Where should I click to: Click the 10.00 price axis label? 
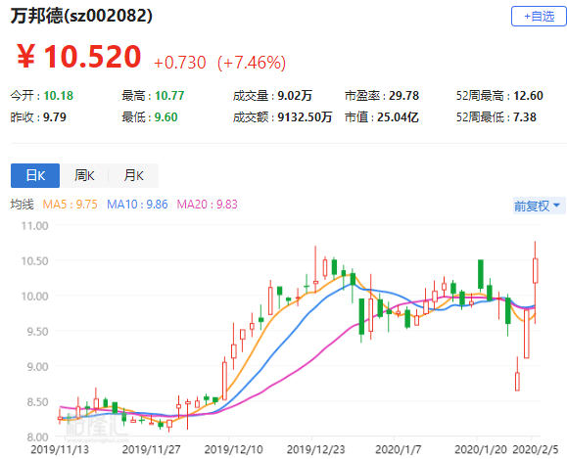click(x=34, y=297)
